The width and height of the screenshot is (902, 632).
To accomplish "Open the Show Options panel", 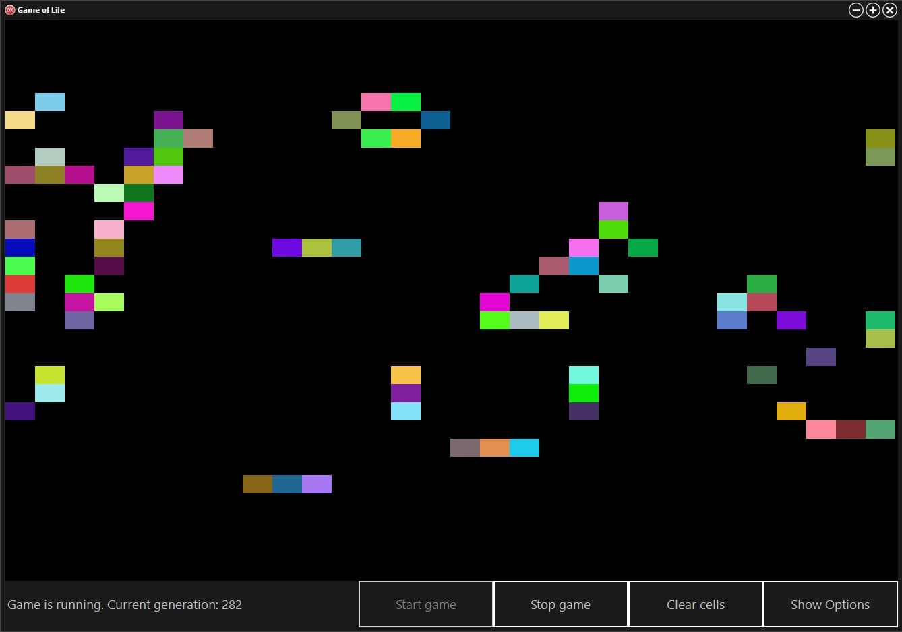I will pyautogui.click(x=830, y=604).
